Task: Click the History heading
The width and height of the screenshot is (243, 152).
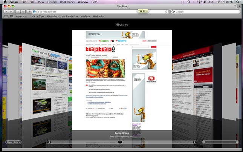Action: click(x=122, y=25)
